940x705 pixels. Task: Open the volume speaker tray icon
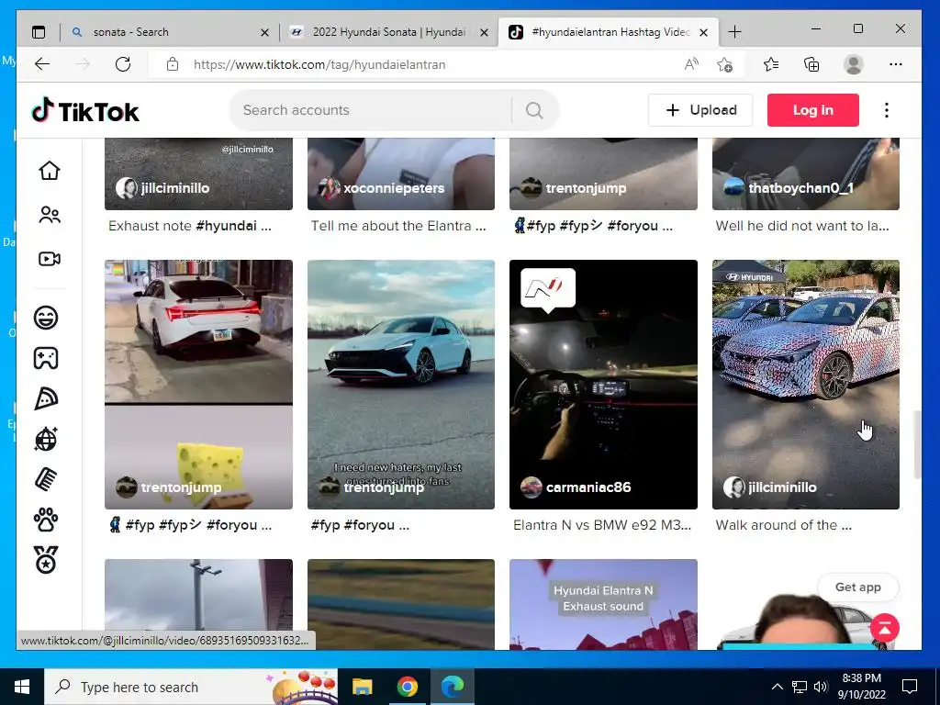tap(821, 687)
